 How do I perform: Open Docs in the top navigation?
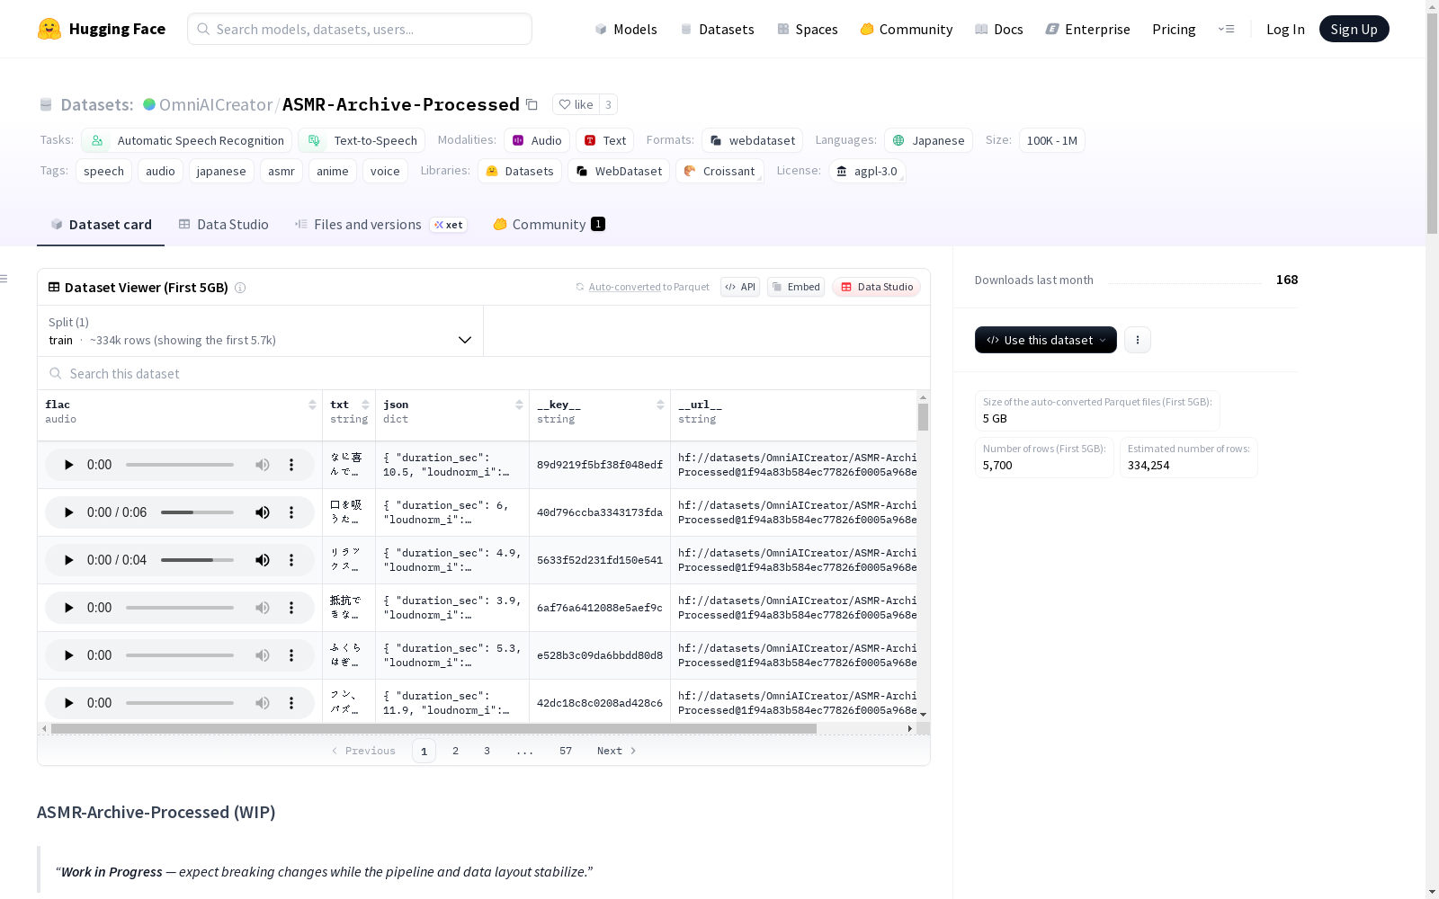click(998, 29)
